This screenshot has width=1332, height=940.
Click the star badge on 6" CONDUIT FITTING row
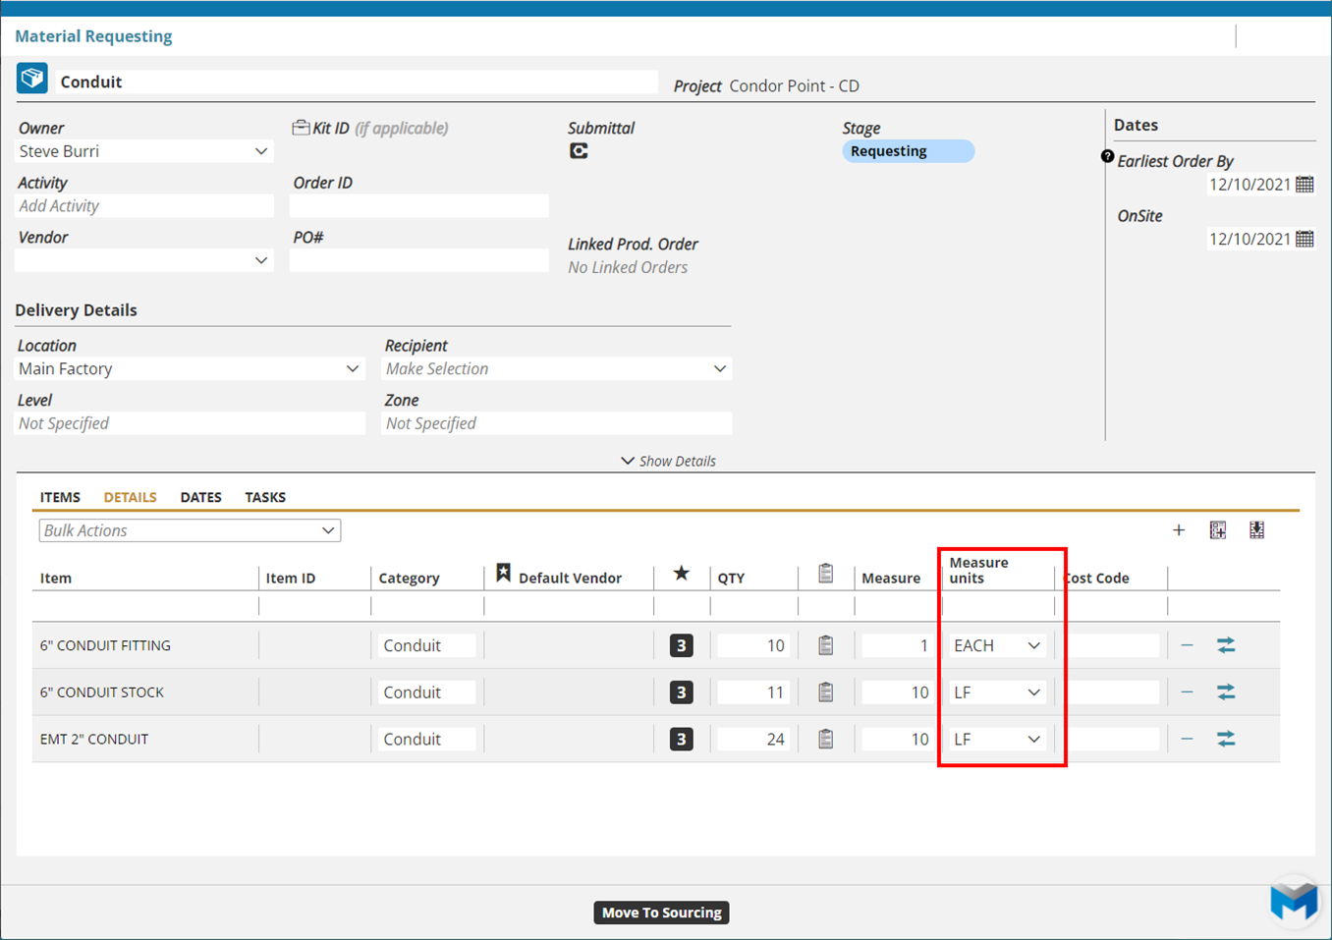(682, 645)
